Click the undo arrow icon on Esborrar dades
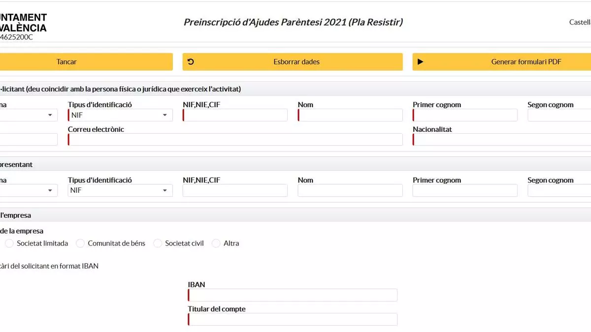 tap(191, 62)
